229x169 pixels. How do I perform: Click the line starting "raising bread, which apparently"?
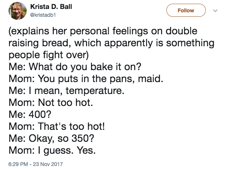click(x=111, y=43)
